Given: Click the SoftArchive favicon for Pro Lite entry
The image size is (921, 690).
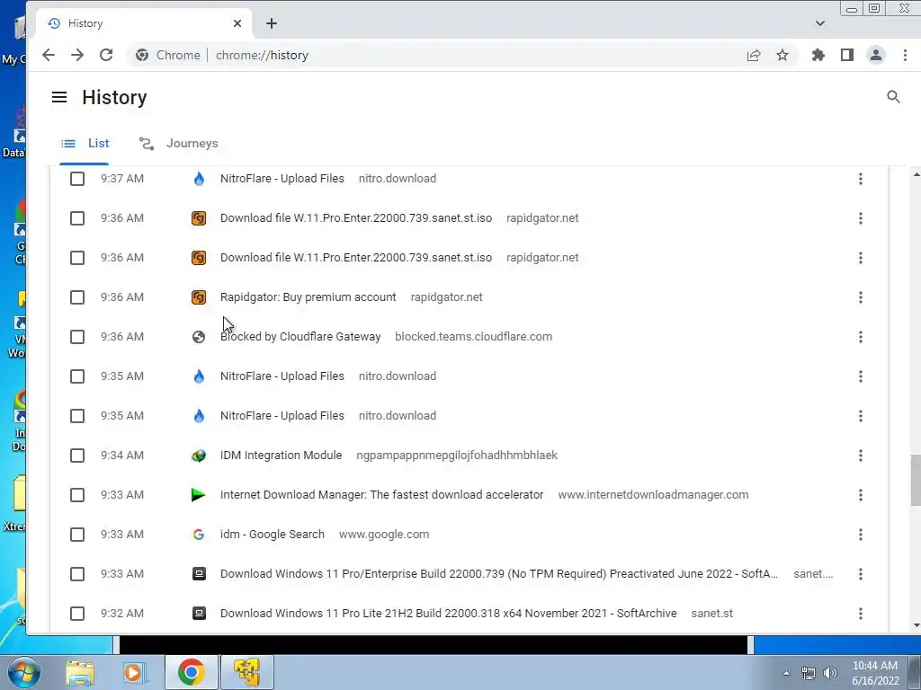Looking at the screenshot, I should coord(199,614).
